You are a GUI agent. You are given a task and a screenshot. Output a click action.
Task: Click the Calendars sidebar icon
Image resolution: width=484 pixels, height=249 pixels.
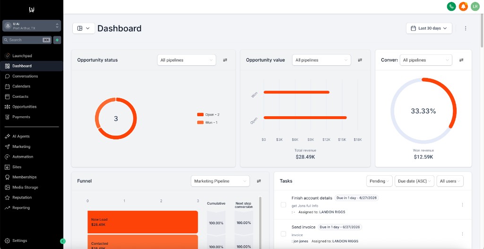pyautogui.click(x=8, y=86)
